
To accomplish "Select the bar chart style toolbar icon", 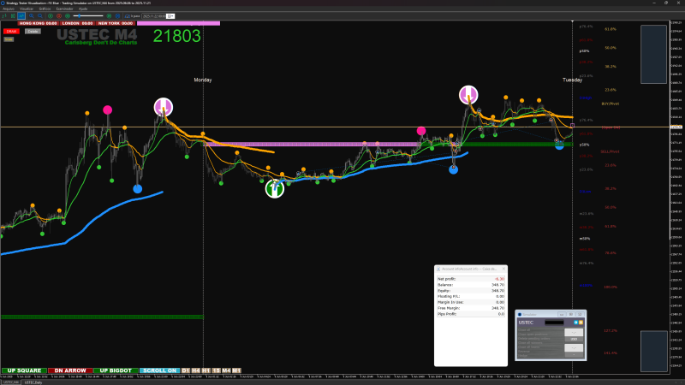I will tap(4, 16).
